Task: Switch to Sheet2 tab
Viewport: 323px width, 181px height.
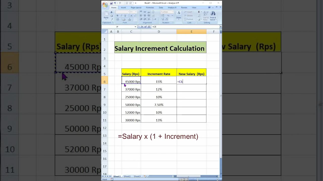Action: (127, 176)
